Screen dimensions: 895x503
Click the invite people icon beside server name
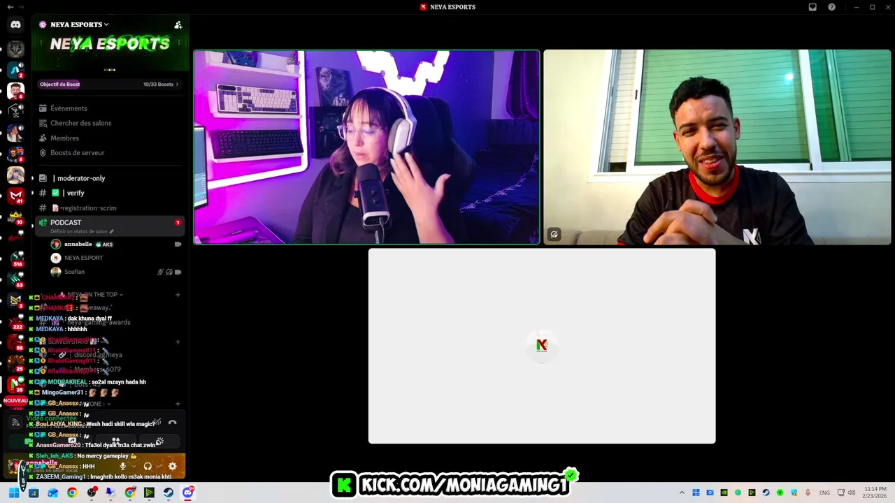(x=178, y=24)
